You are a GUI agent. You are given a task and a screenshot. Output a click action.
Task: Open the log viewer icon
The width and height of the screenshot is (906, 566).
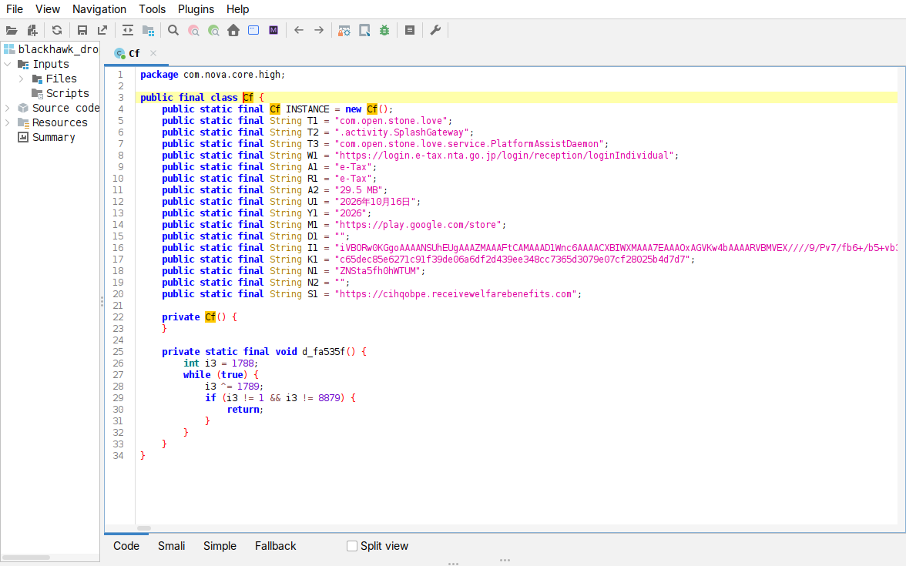coord(410,31)
